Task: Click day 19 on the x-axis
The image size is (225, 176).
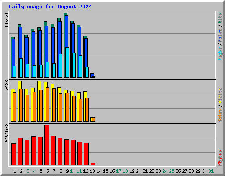Action: pyautogui.click(x=132, y=171)
